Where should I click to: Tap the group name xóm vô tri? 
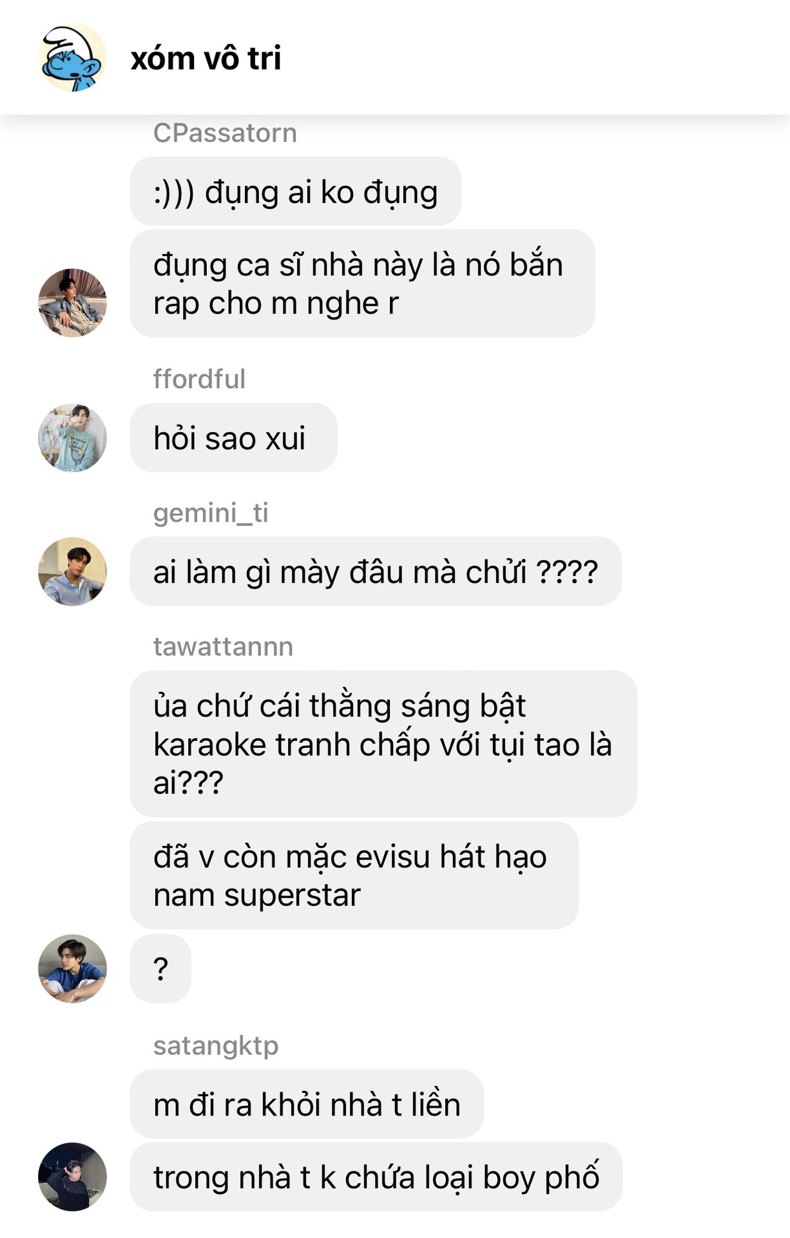pyautogui.click(x=206, y=58)
